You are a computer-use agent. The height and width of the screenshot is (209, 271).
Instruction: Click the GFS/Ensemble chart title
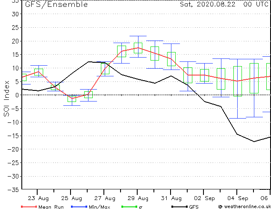click(x=56, y=4)
